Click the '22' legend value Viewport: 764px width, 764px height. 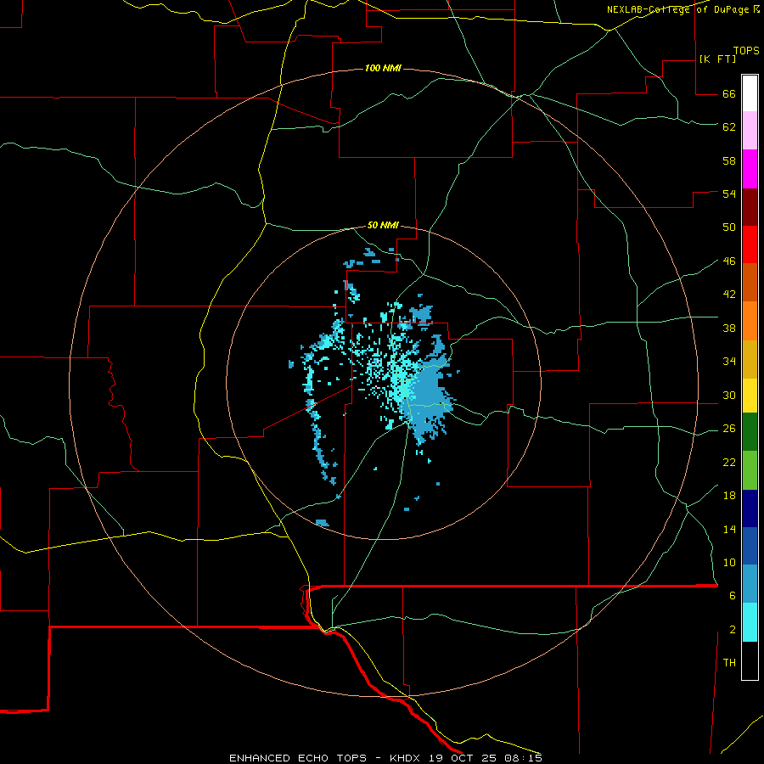click(x=729, y=462)
